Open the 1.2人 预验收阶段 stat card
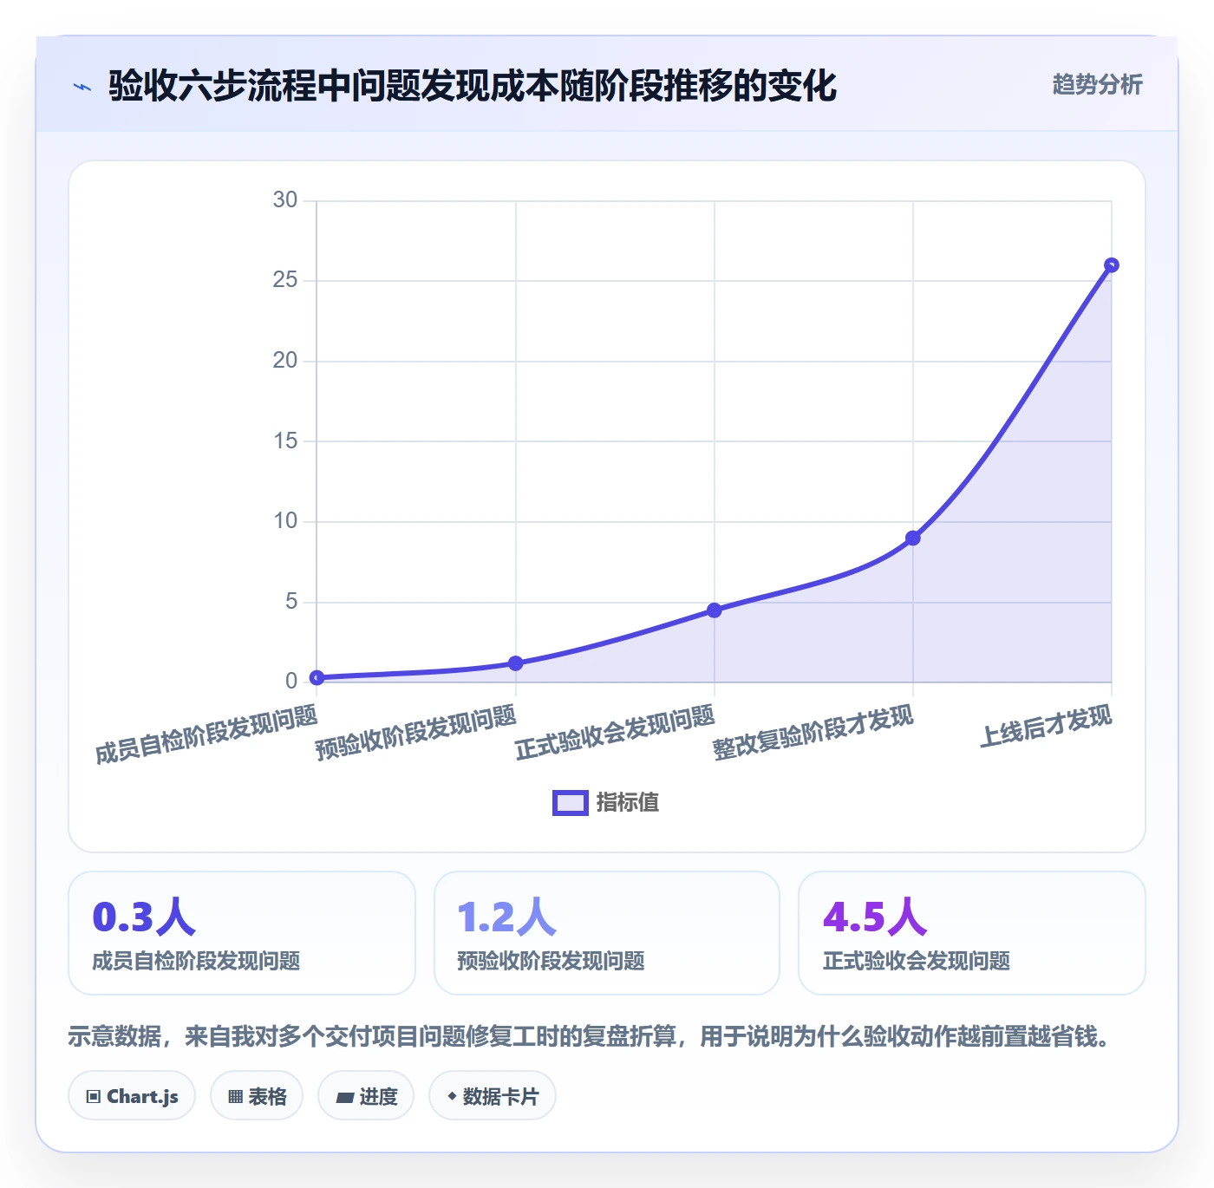 (x=607, y=933)
